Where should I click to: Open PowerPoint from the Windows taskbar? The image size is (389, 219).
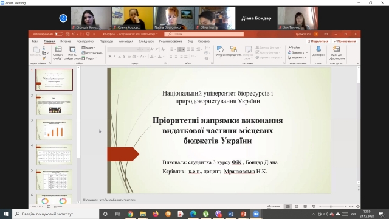(x=243, y=214)
